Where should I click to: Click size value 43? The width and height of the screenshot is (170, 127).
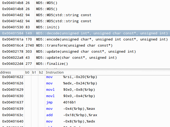coord(28,58)
